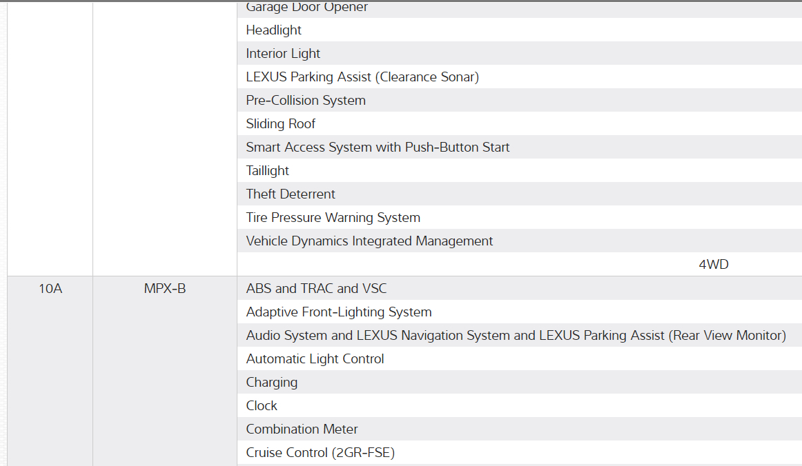802x466 pixels.
Task: Click the MPX-B fuse name cell
Action: pos(165,289)
